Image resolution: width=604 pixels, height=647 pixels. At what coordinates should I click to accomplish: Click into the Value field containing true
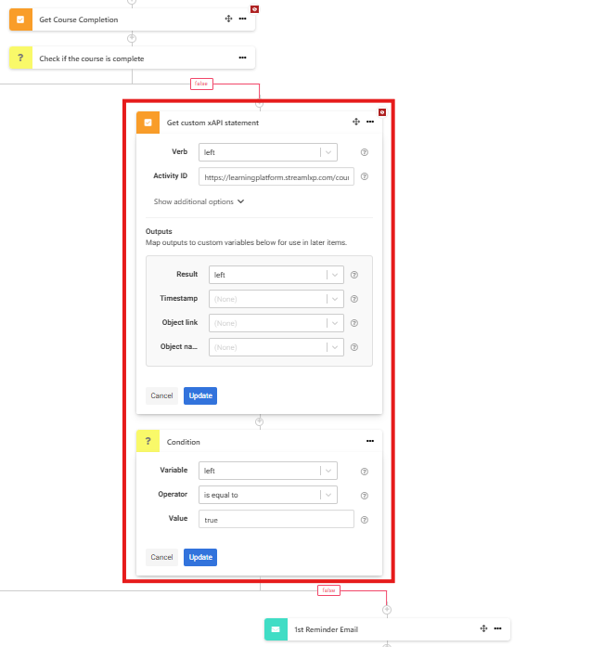(x=276, y=519)
